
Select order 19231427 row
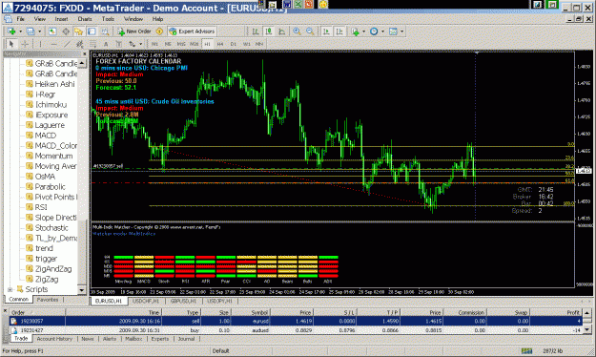coord(296,330)
